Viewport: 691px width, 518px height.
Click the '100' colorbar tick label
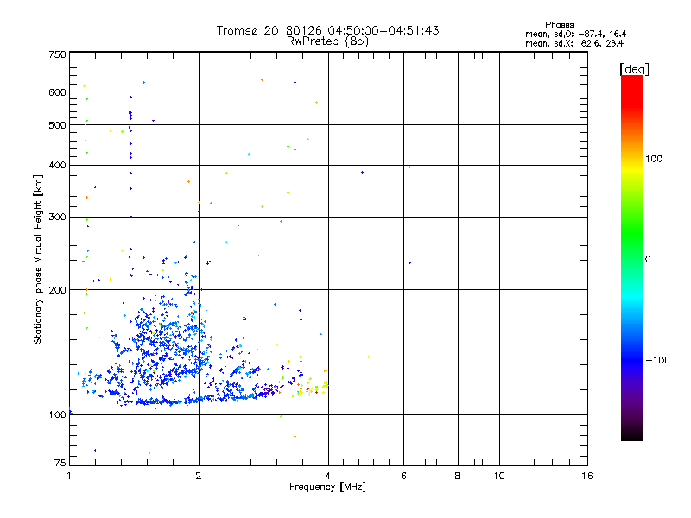tap(654, 159)
